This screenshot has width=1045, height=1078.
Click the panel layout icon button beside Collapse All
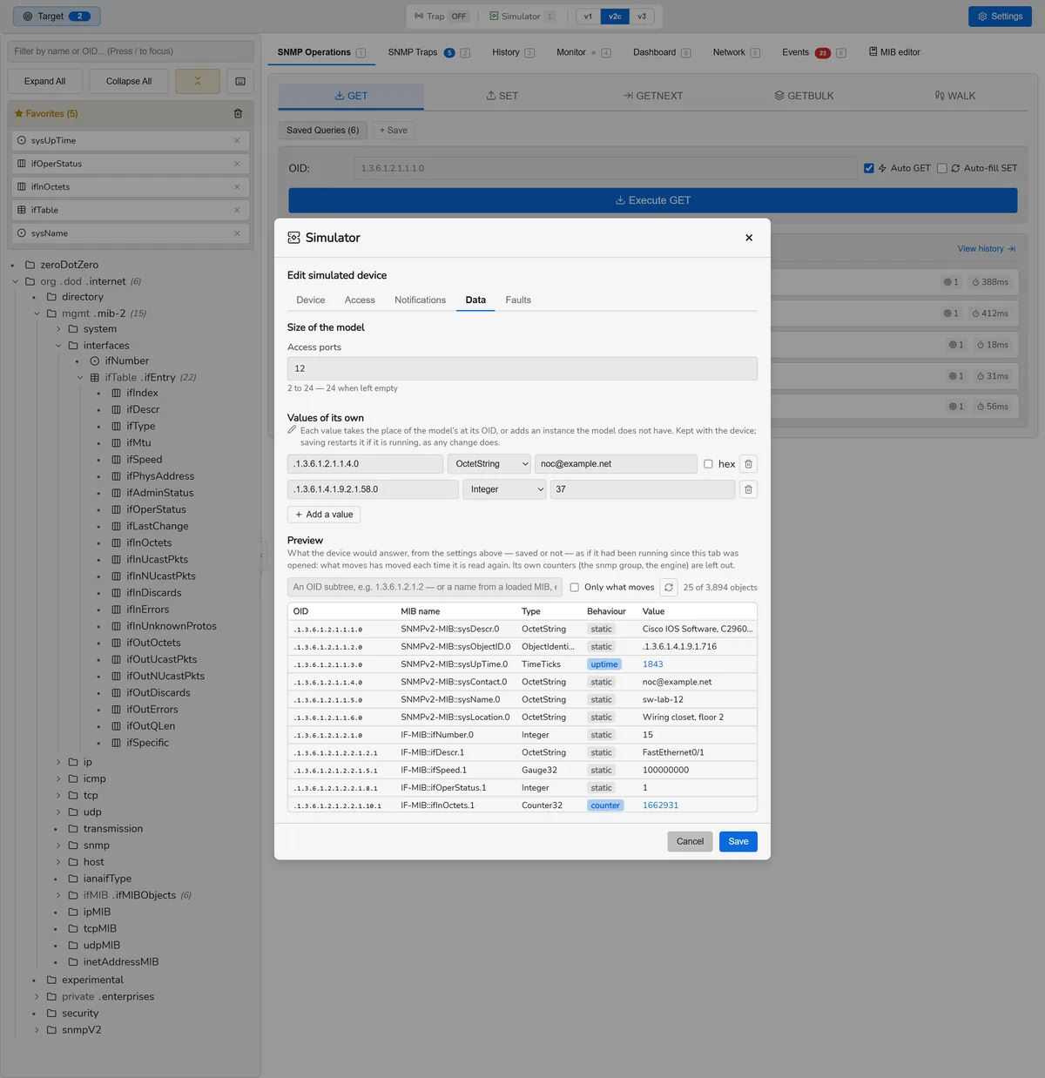tap(240, 81)
